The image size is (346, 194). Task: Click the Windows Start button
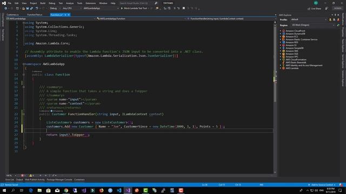pyautogui.click(x=4, y=190)
